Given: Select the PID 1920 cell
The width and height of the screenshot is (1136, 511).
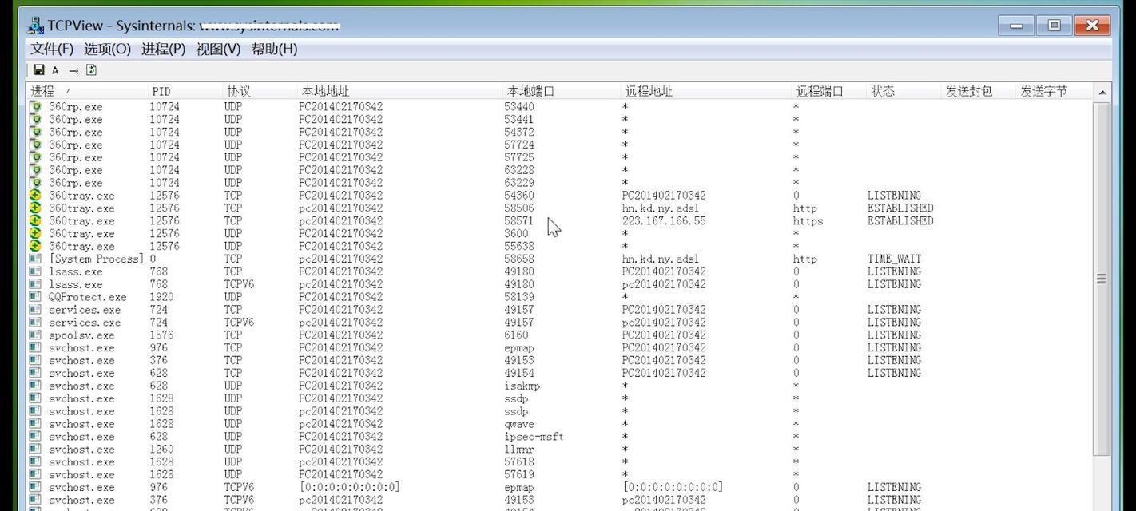Looking at the screenshot, I should (161, 297).
